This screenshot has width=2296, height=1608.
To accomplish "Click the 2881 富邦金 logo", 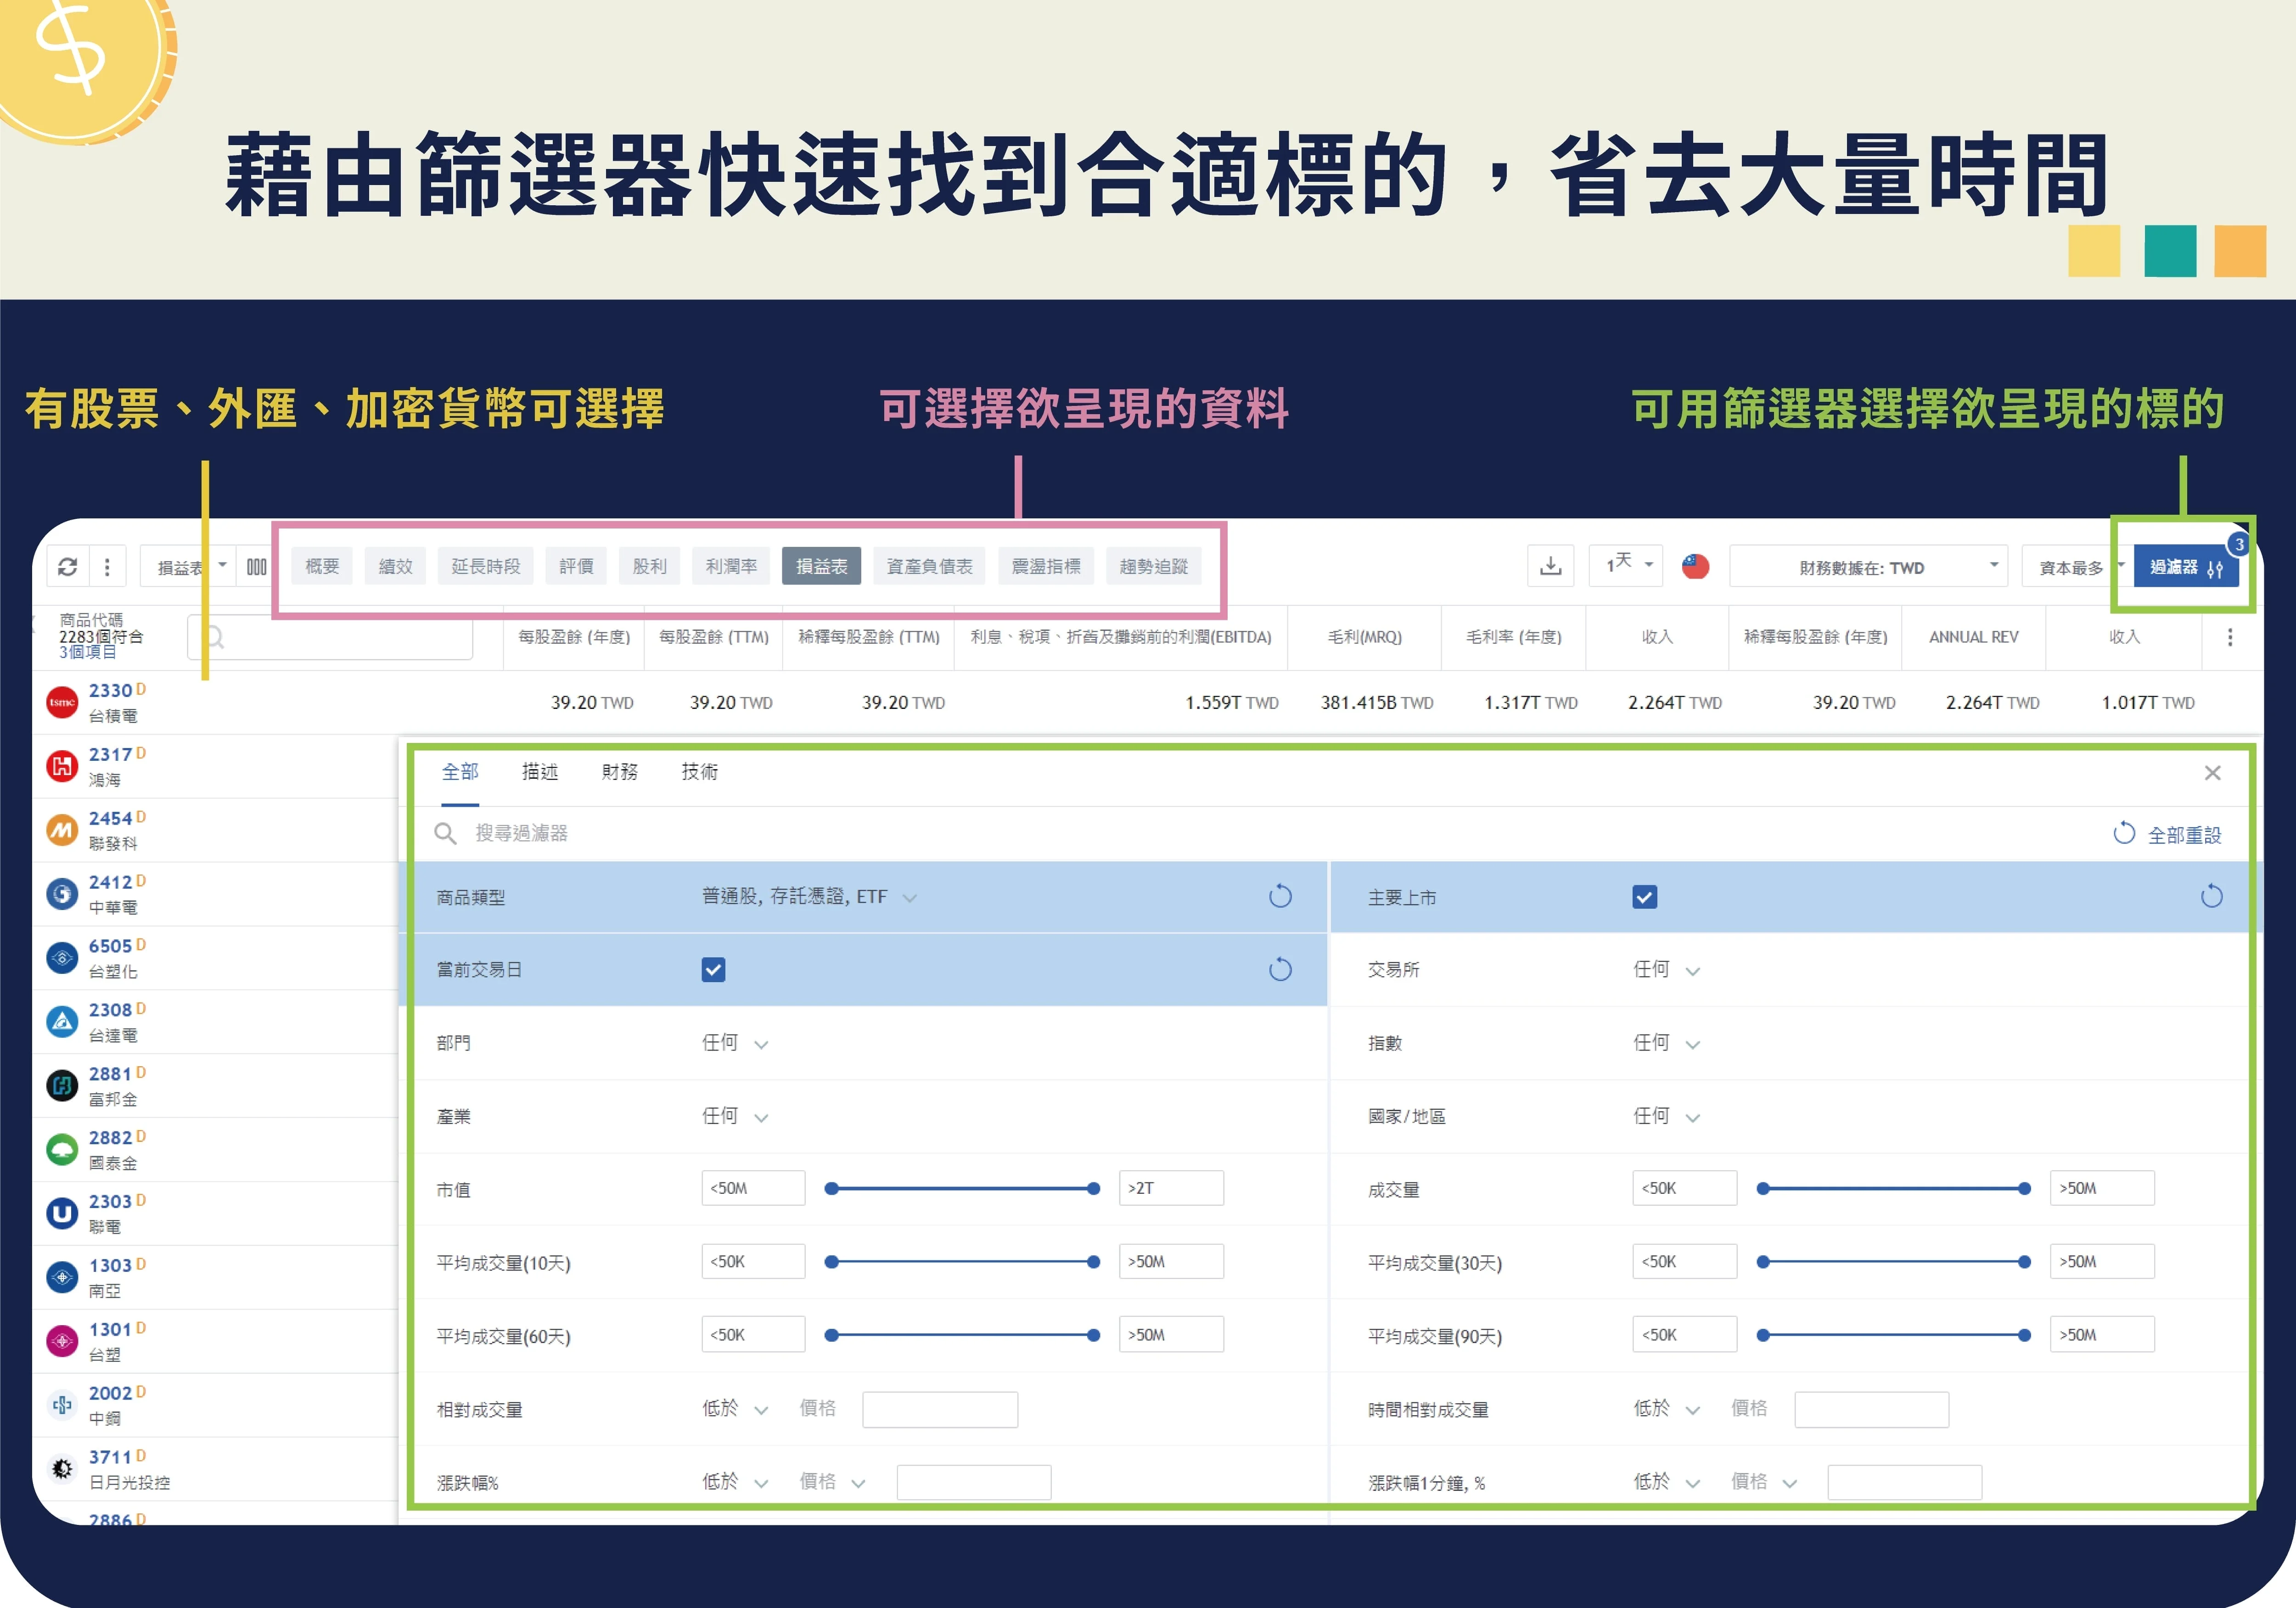I will pyautogui.click(x=62, y=1085).
